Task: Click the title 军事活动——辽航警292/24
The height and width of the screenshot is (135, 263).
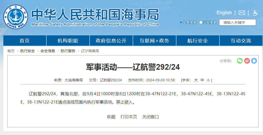Action: 133,67
